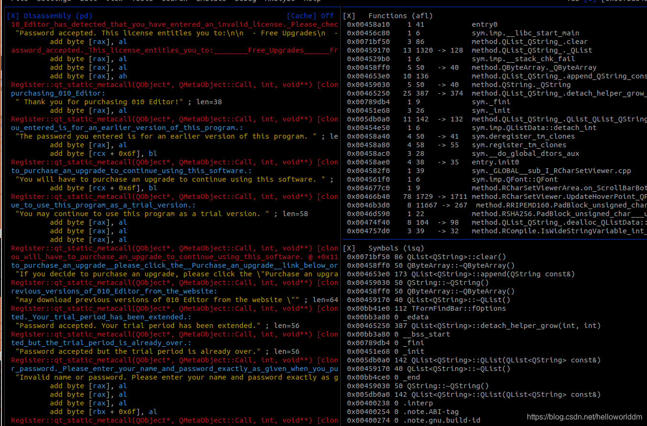The width and height of the screenshot is (647, 426).
Task: Select instruction add byte [rbx + 0x6f], al
Action: point(104,412)
